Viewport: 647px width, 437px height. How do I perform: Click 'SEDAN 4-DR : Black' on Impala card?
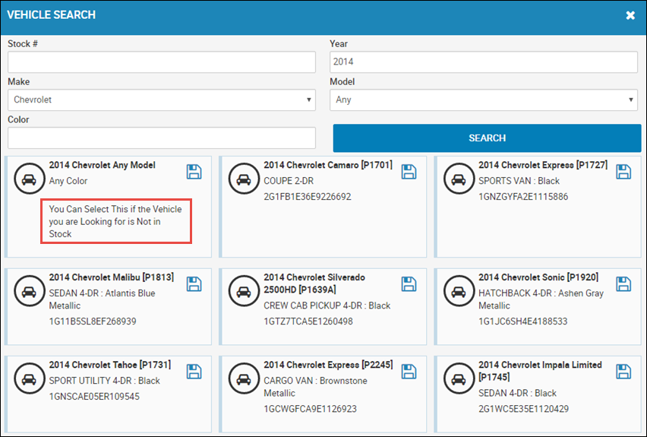[x=517, y=393]
